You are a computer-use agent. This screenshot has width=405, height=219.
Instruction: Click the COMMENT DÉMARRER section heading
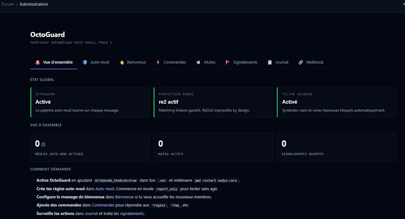(51, 169)
